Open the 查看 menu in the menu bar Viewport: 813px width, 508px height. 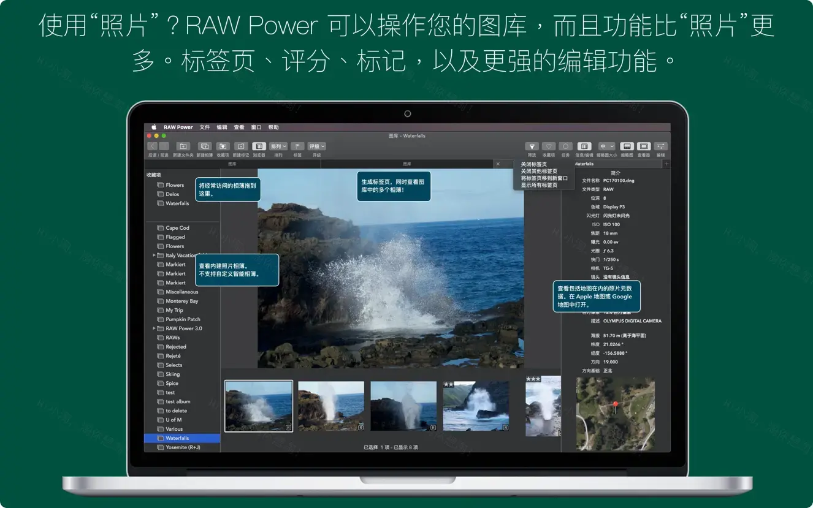click(239, 127)
